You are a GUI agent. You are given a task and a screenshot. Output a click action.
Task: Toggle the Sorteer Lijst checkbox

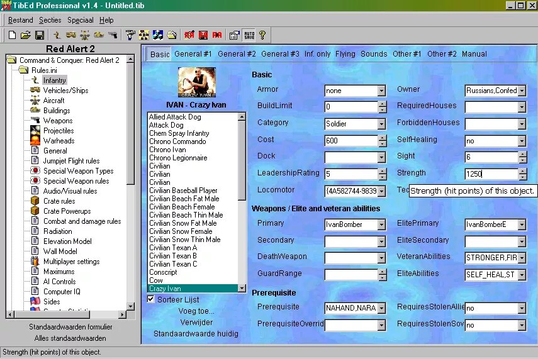pyautogui.click(x=150, y=299)
